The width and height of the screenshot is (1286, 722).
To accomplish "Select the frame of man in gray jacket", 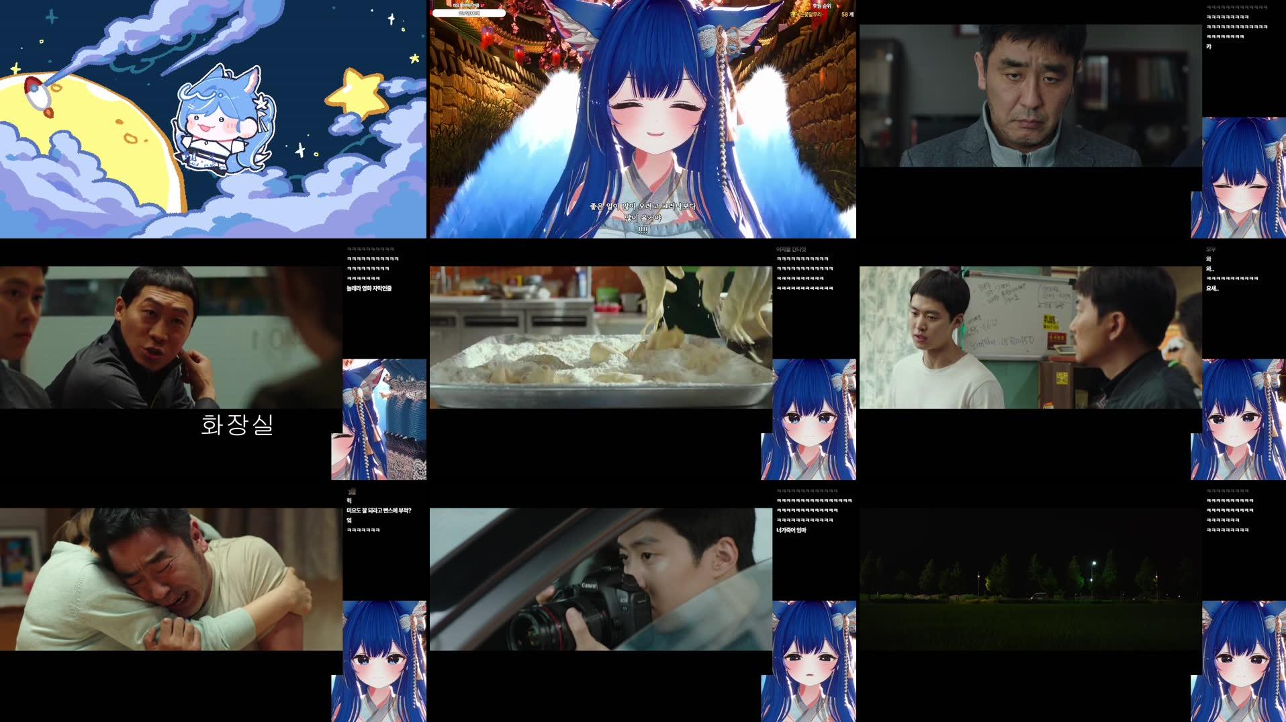I will click(1030, 96).
